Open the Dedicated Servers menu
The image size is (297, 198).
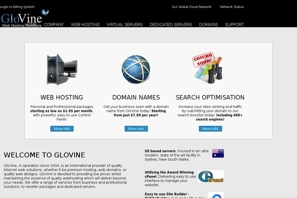pyautogui.click(x=171, y=25)
